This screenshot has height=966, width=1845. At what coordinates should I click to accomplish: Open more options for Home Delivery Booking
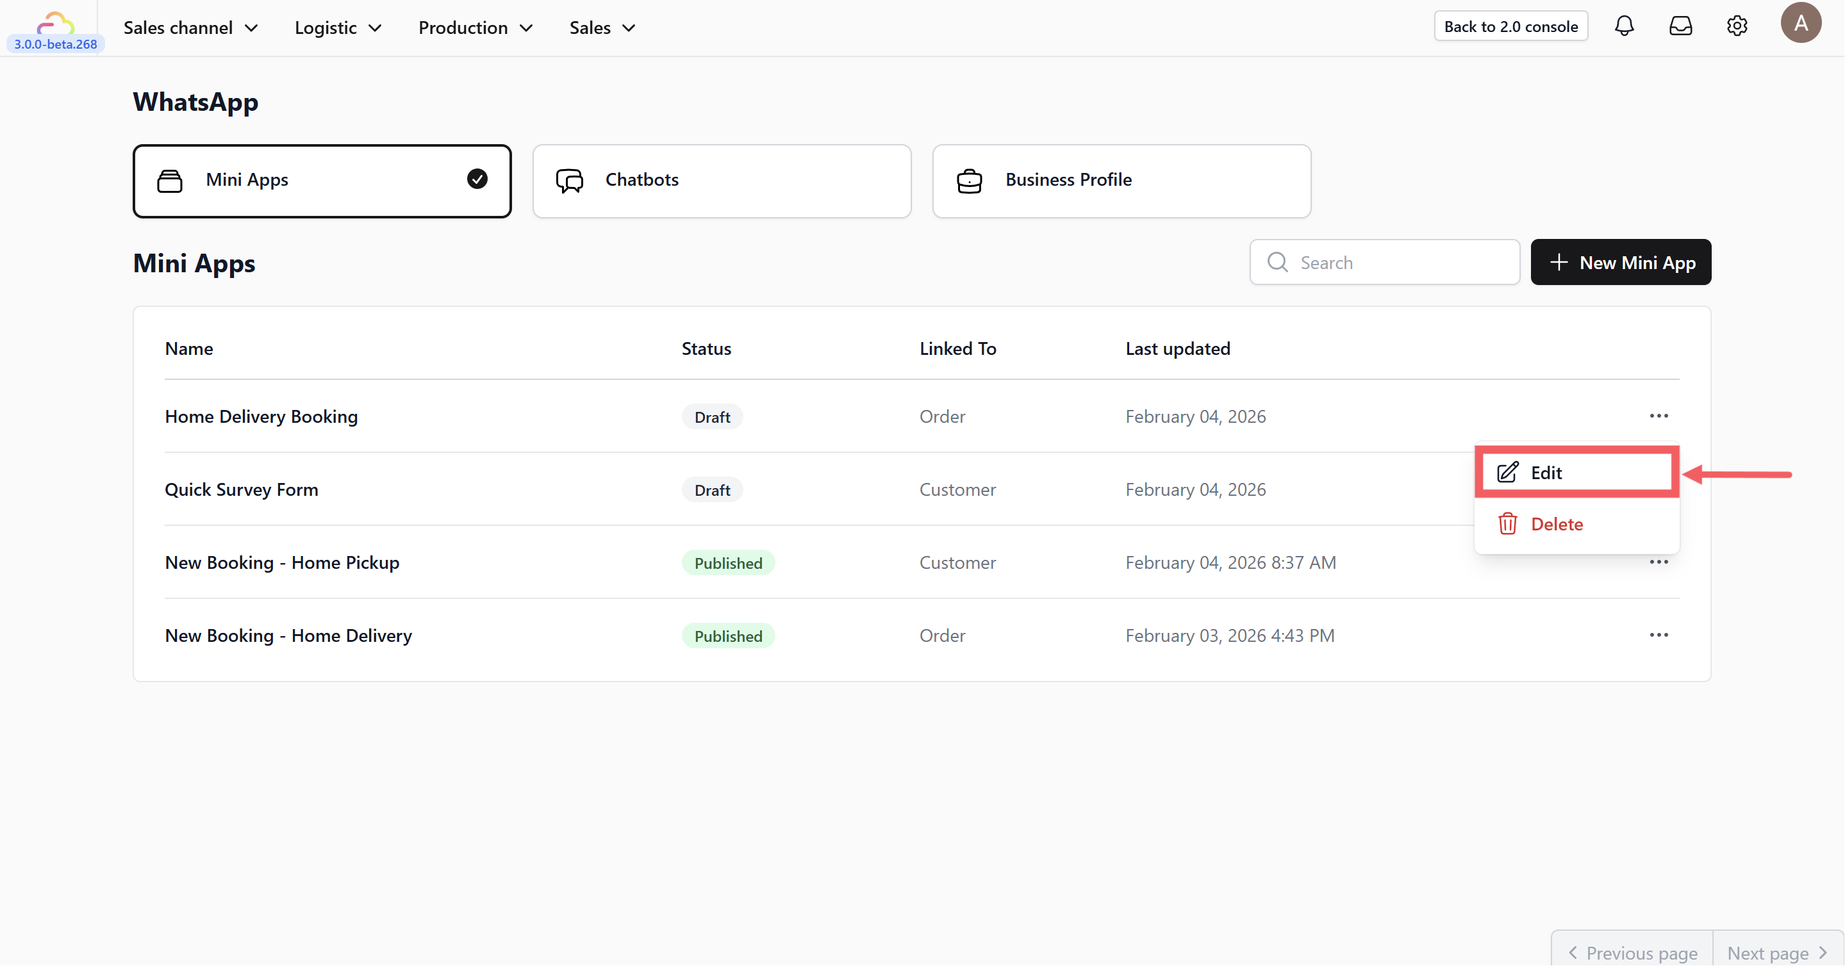tap(1658, 416)
